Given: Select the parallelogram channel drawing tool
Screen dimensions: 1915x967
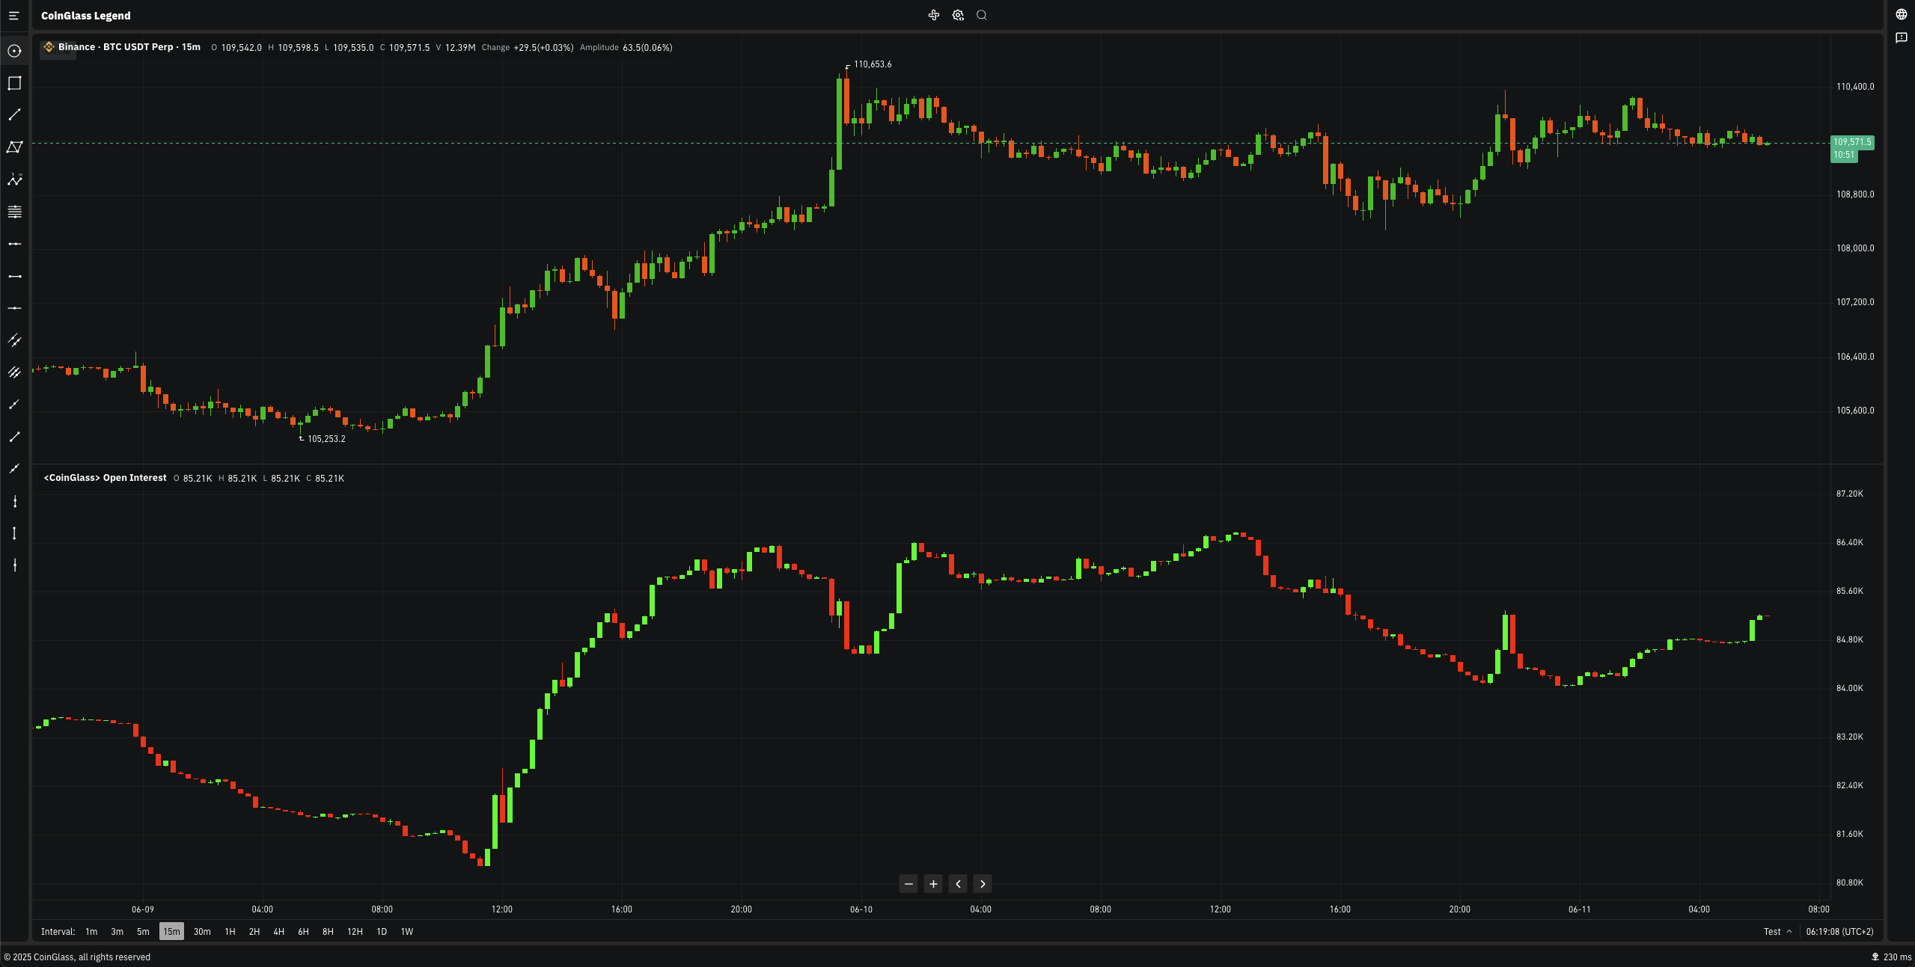Looking at the screenshot, I should tap(14, 147).
